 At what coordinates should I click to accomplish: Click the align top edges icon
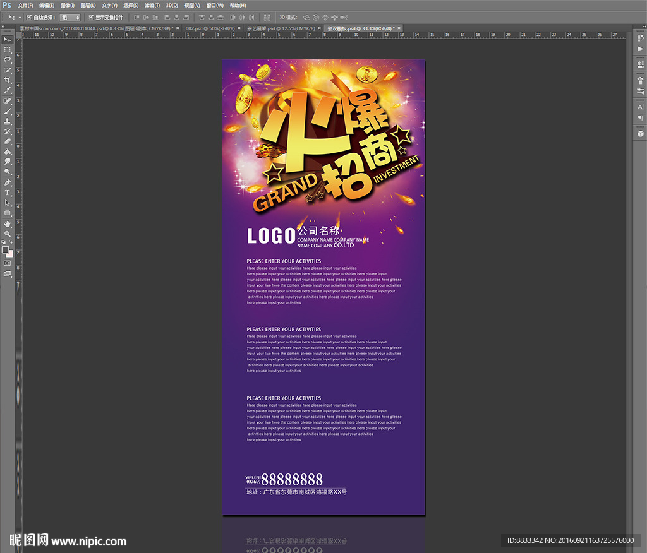pos(136,17)
